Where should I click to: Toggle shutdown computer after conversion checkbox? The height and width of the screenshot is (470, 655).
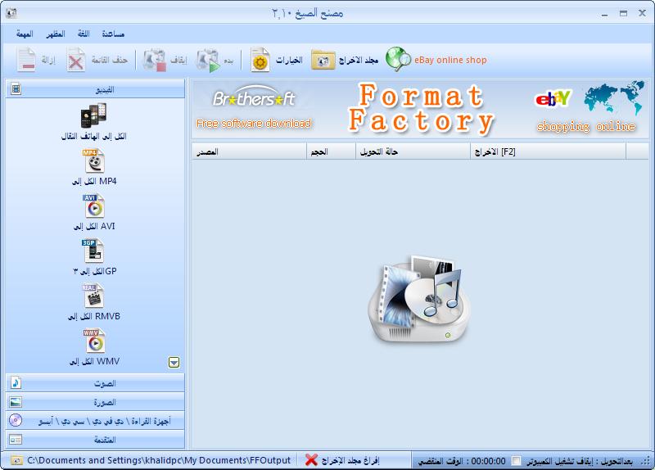click(x=517, y=461)
